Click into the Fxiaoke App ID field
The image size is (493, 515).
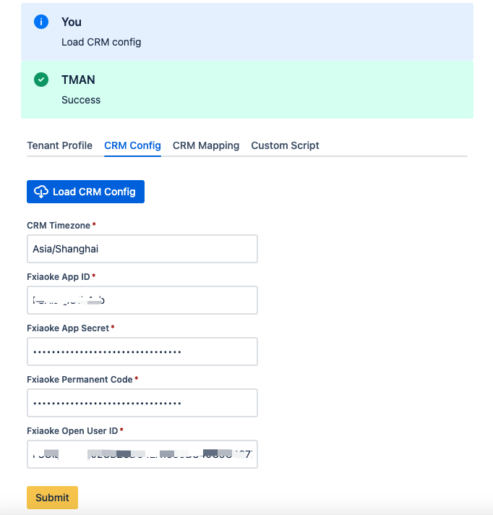point(142,300)
